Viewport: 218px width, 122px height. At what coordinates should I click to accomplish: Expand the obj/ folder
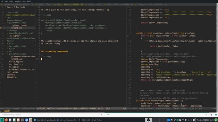11,51
